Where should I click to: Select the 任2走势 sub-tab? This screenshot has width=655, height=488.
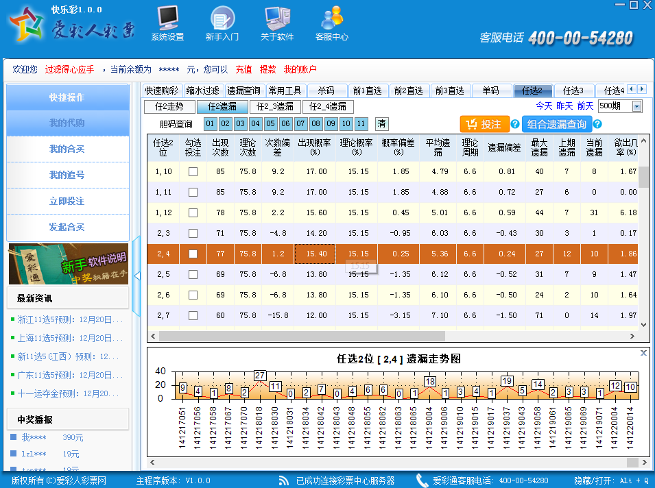(169, 107)
